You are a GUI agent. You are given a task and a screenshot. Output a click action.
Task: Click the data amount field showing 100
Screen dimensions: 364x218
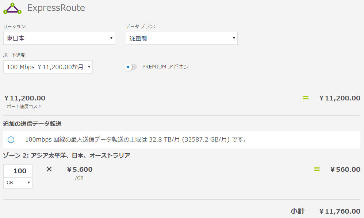(x=18, y=171)
